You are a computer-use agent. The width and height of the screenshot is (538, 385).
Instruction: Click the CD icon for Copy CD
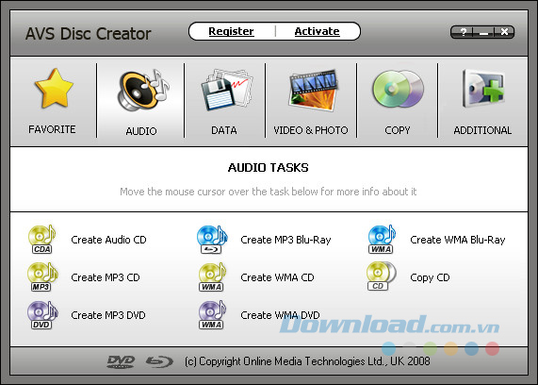tap(381, 276)
